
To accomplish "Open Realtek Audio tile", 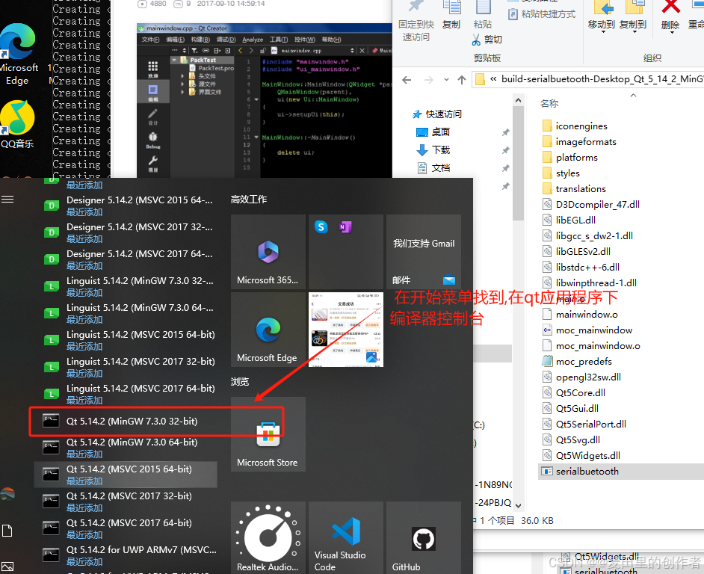I will click(x=268, y=537).
